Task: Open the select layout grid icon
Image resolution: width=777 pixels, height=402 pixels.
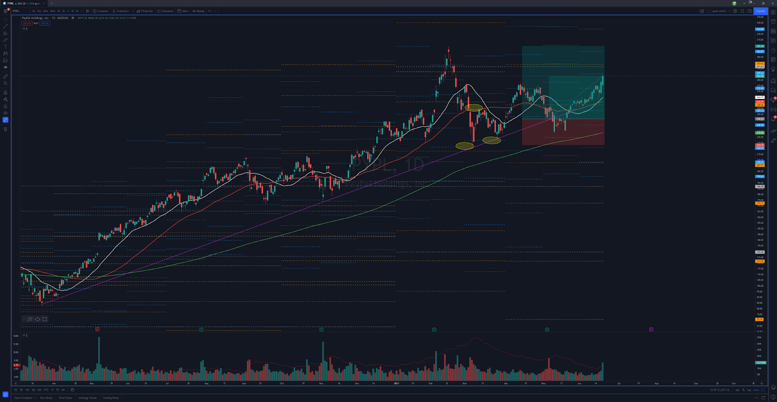Action: [x=702, y=11]
